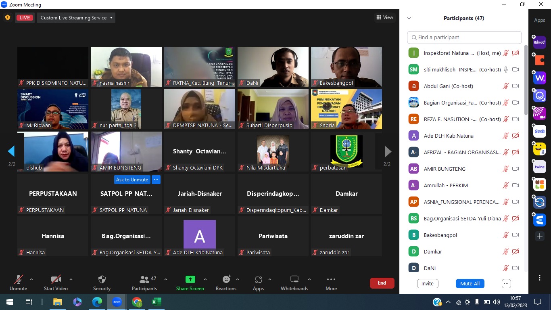Open the Reactions emoji panel
Screen dimensions: 551x310
pyautogui.click(x=226, y=280)
